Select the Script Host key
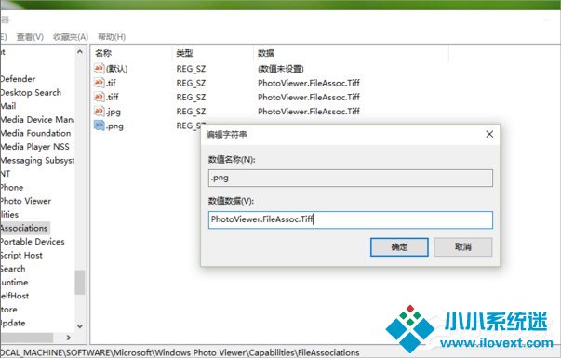The width and height of the screenshot is (561, 358). click(21, 256)
